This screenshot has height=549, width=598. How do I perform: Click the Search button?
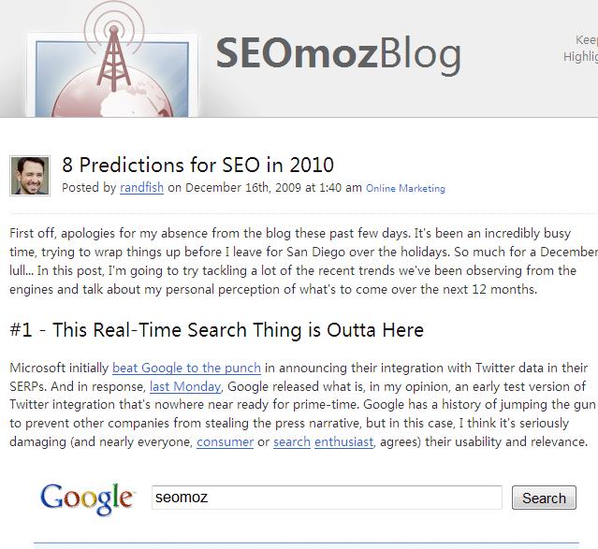[x=544, y=498]
